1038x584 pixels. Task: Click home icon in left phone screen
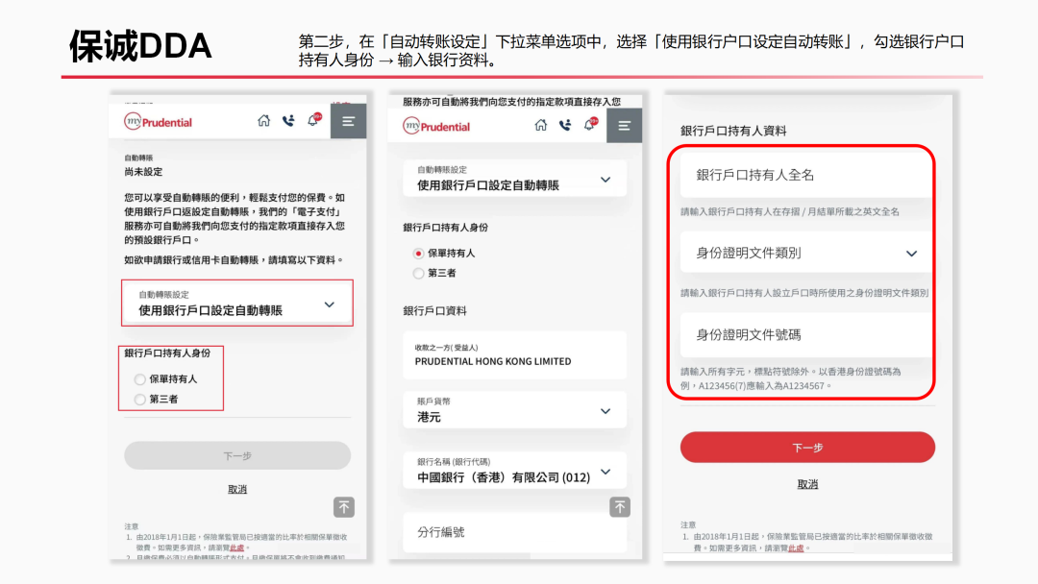pyautogui.click(x=263, y=120)
